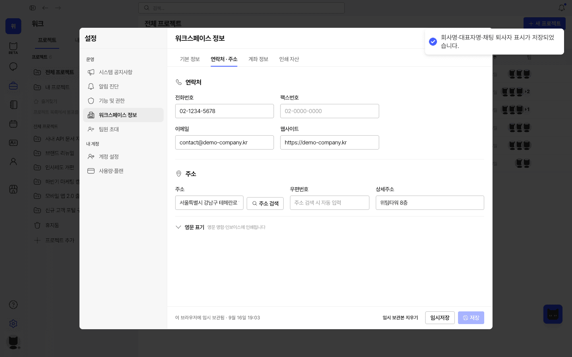Switch to the 기본 정보 tab
572x357 pixels.
click(189, 59)
